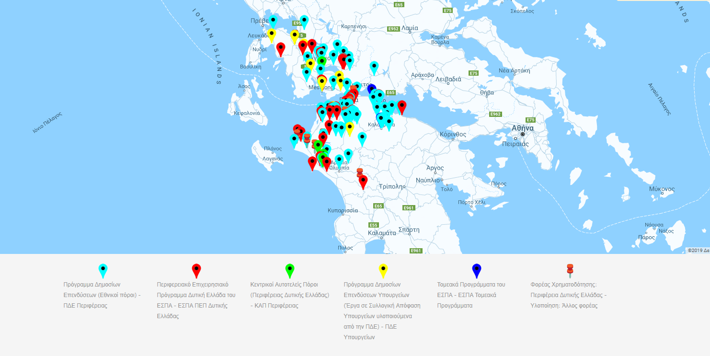Click the southernmost red marker northwest of Τρίπολη
This screenshot has height=356, width=710.
pyautogui.click(x=363, y=181)
